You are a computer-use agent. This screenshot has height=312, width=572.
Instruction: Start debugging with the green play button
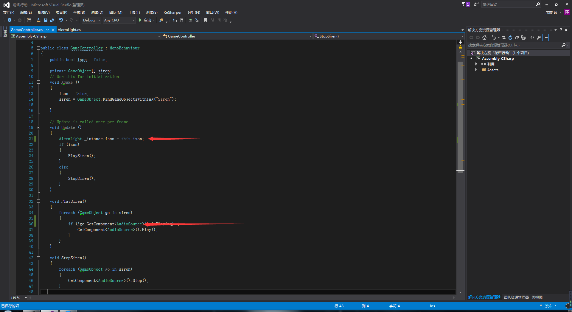click(140, 20)
